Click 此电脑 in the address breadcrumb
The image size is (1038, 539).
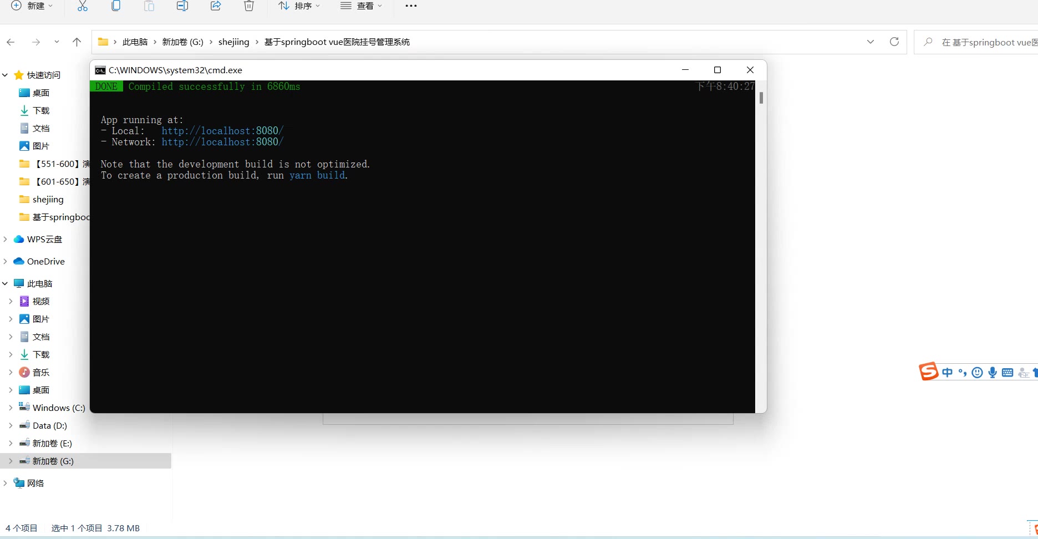[x=135, y=42]
